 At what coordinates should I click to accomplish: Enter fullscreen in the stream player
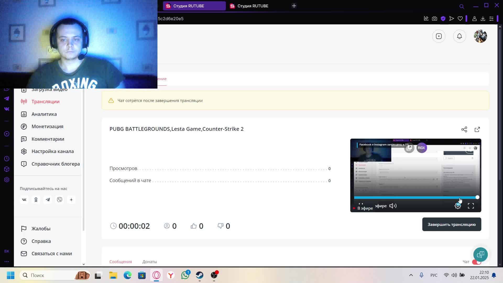click(471, 206)
